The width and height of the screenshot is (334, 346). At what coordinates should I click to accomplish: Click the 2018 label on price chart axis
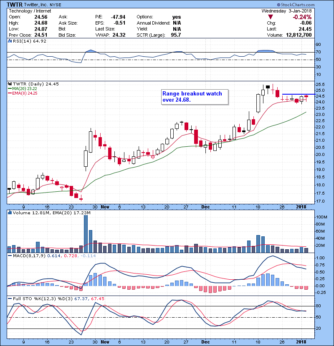(x=301, y=207)
